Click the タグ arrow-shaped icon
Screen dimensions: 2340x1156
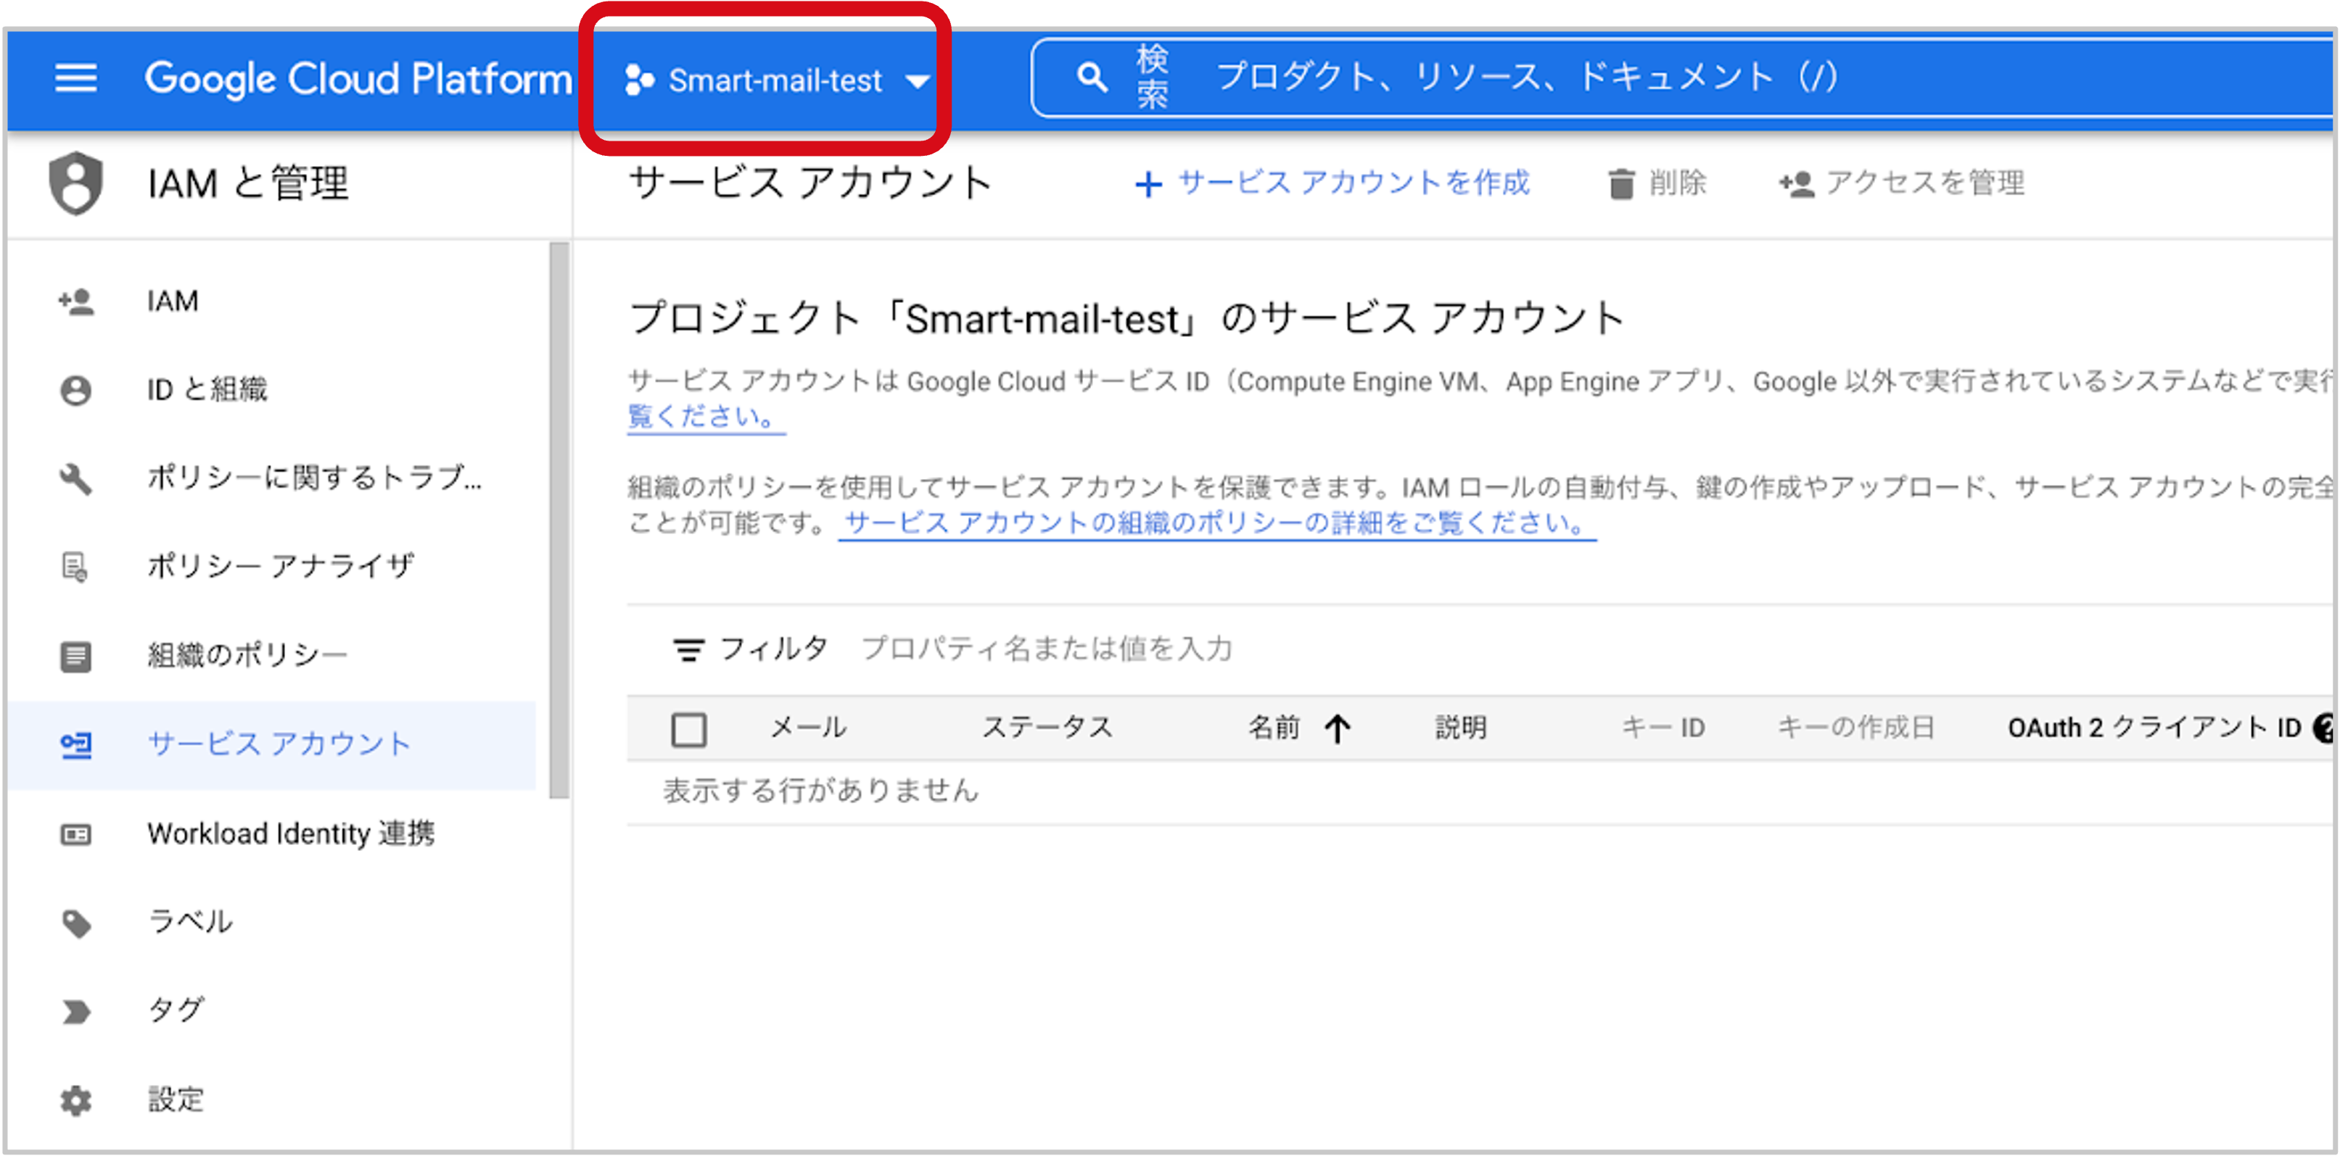tap(76, 1011)
